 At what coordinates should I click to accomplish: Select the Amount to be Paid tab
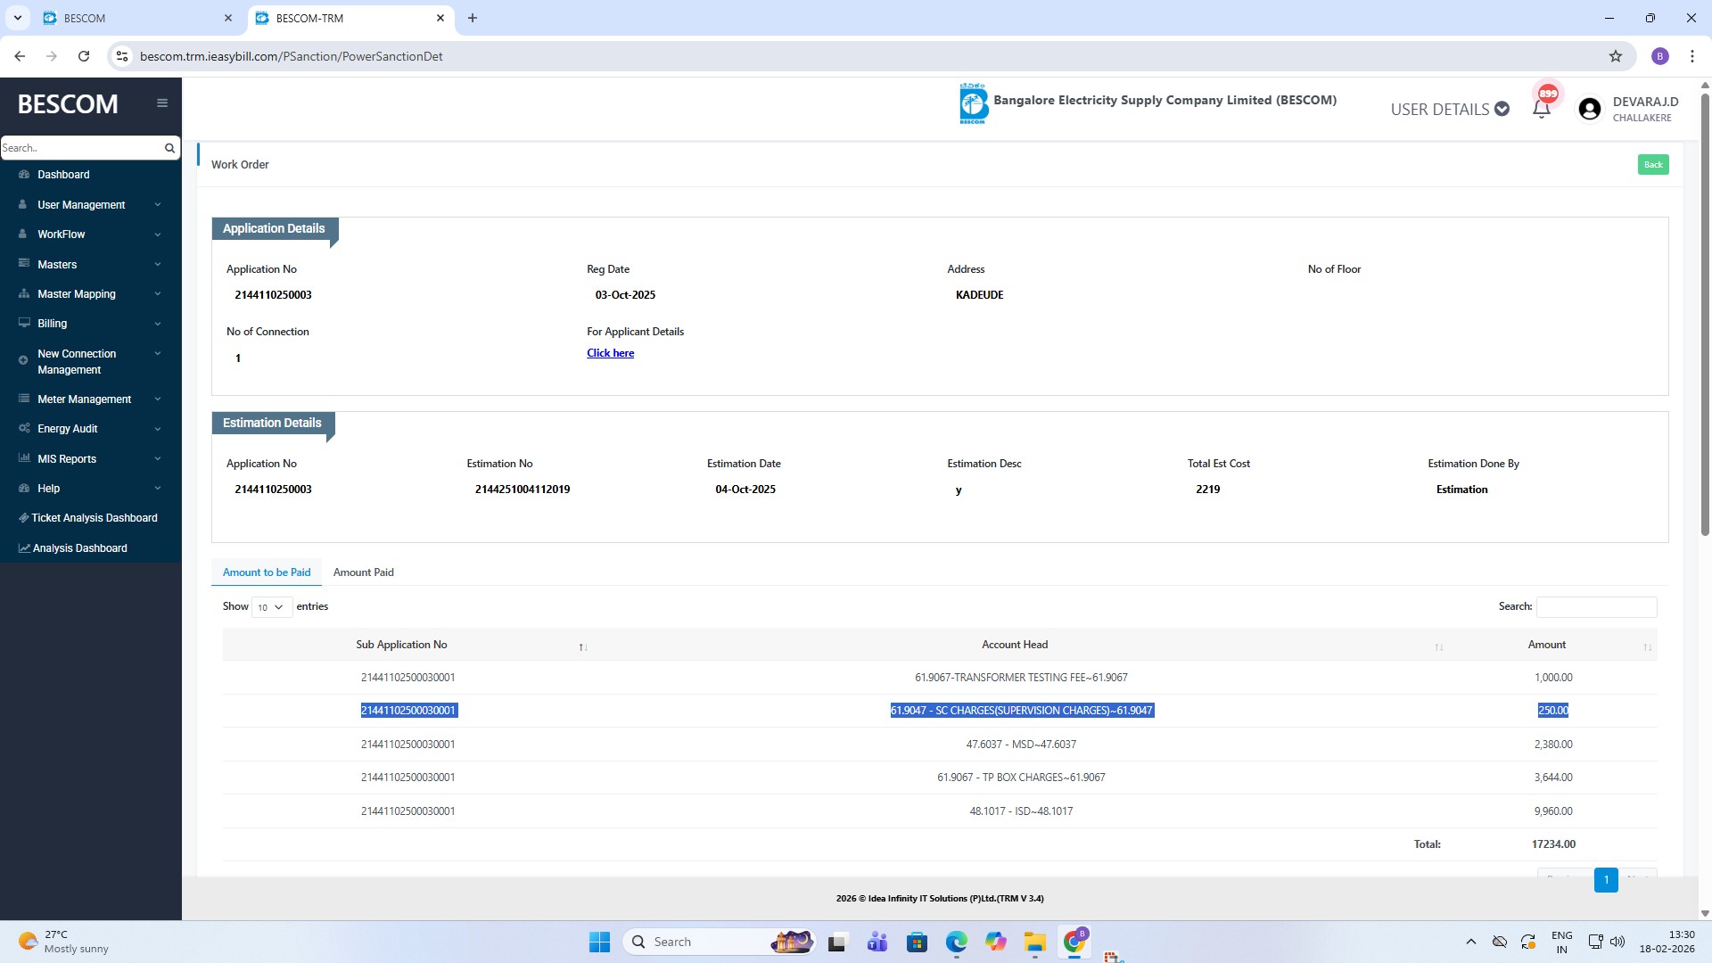[267, 572]
